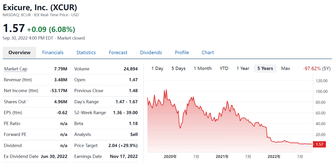This screenshot has width=334, height=163.
Task: Open the Statistics tab
Action: pos(86,52)
